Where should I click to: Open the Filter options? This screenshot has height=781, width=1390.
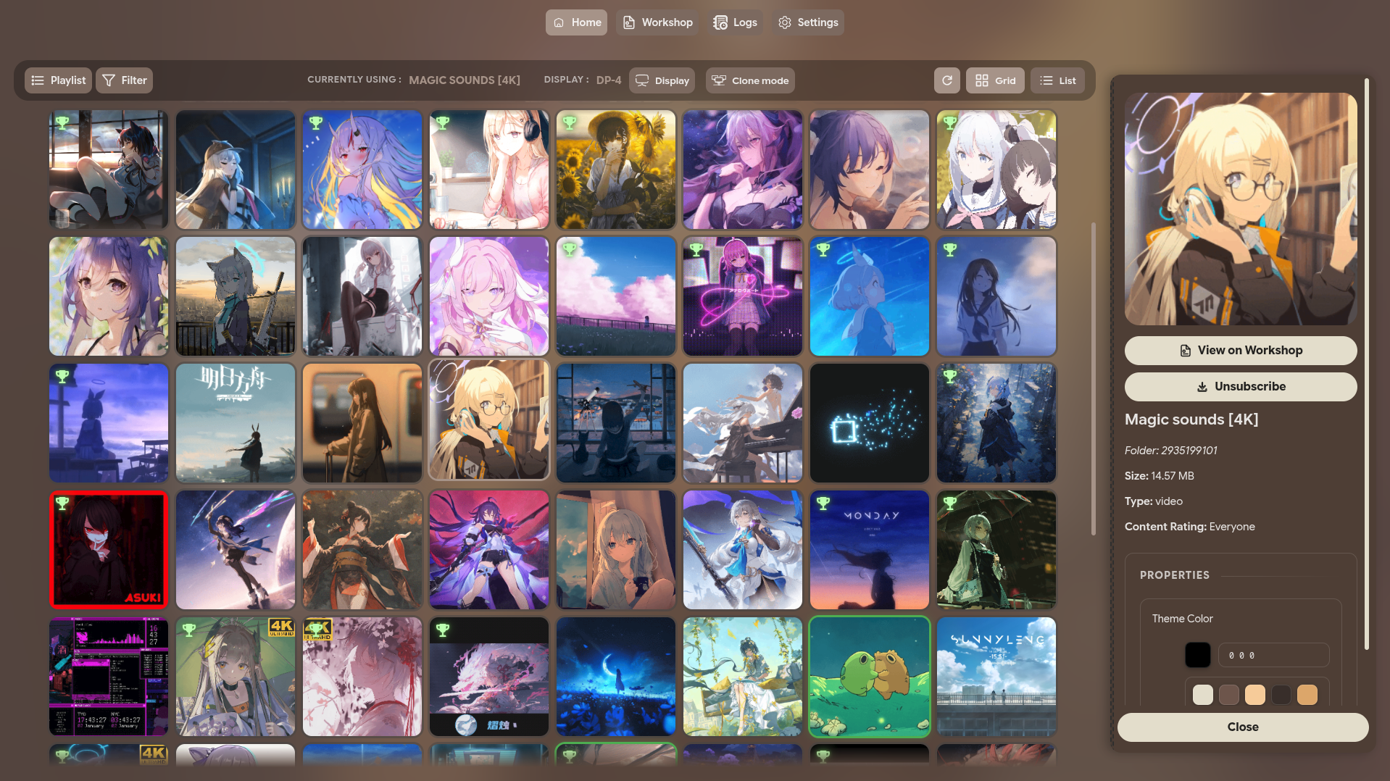[124, 80]
